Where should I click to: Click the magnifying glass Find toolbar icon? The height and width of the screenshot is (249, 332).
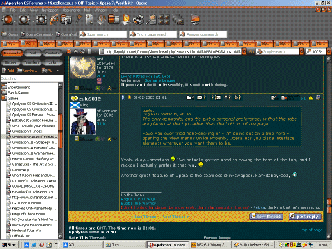tap(151, 19)
